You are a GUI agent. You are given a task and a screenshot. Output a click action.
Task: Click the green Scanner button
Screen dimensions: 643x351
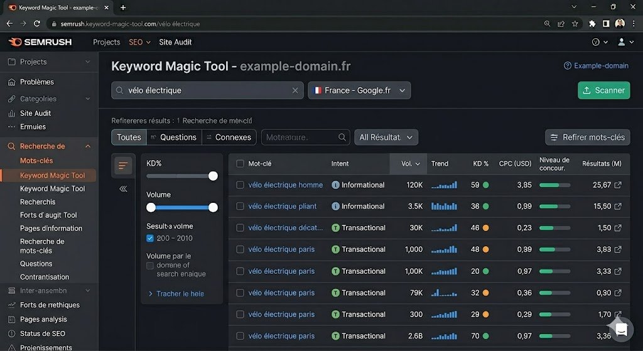tap(603, 90)
